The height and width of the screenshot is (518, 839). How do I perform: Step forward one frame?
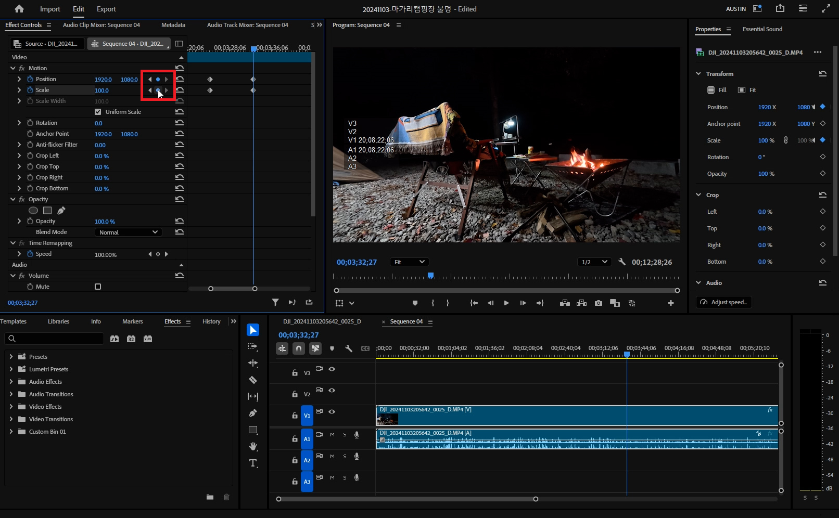(523, 303)
